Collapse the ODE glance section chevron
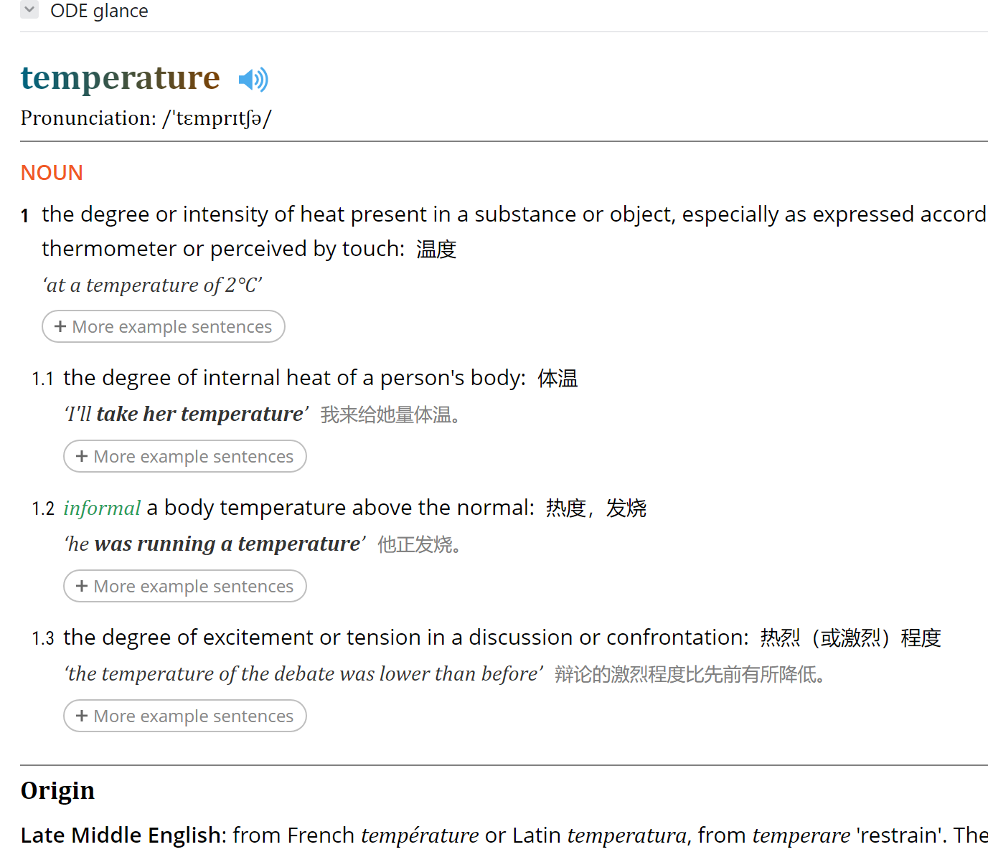 [x=29, y=10]
